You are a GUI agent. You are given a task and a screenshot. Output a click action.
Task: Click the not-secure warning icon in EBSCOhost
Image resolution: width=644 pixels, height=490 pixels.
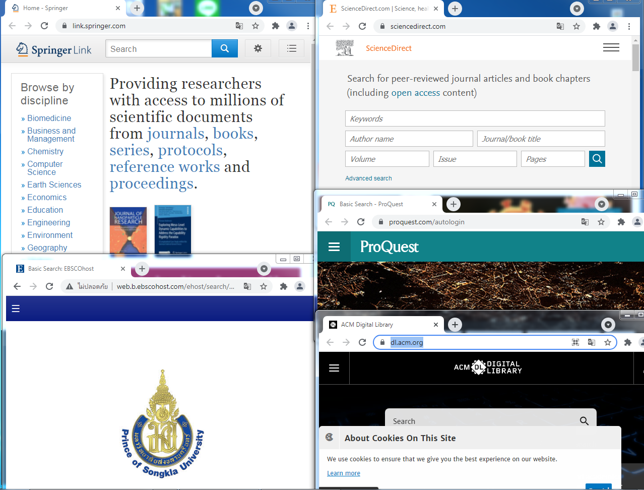point(70,286)
